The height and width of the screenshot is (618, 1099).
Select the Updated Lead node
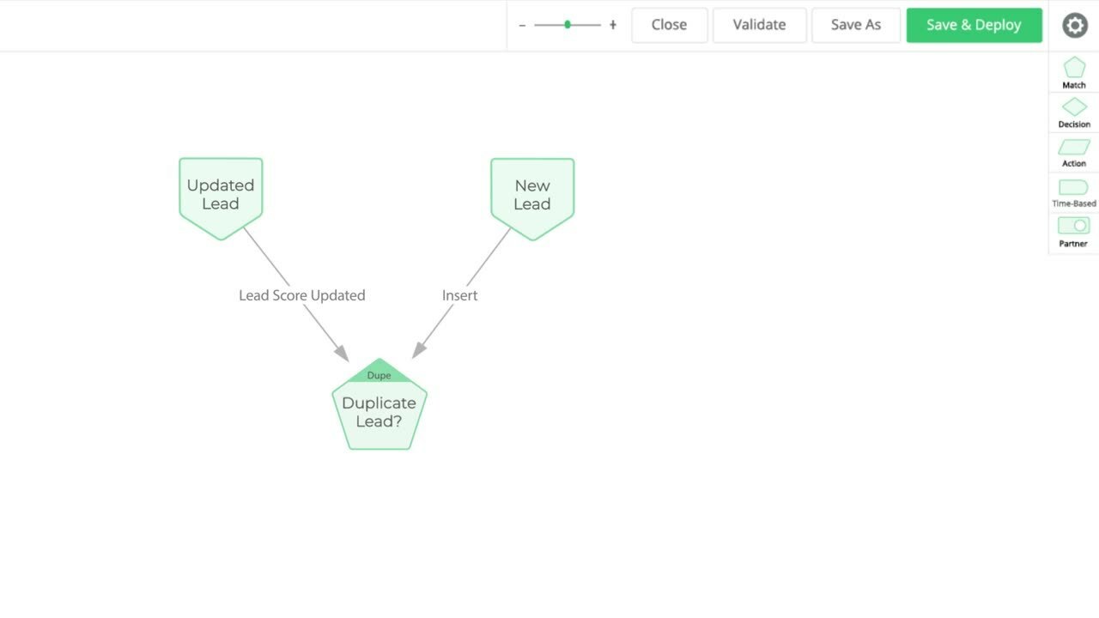tap(220, 194)
